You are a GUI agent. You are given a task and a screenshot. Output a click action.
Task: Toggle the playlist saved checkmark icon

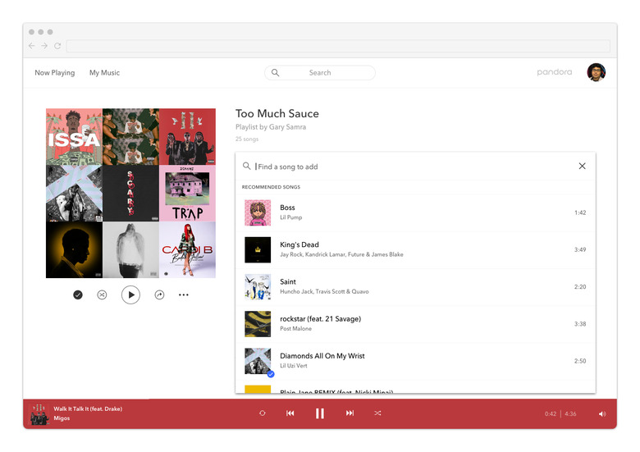78,294
